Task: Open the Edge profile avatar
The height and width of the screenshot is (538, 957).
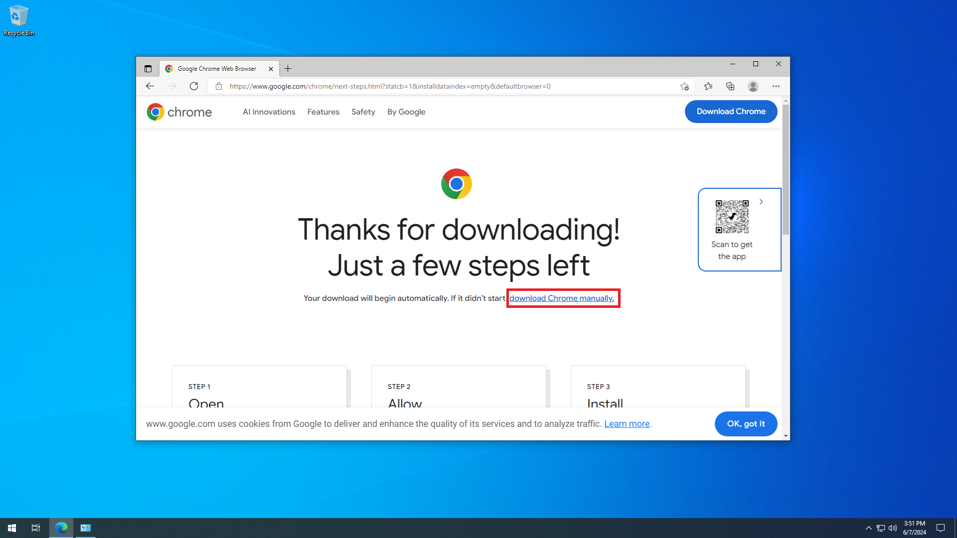Action: click(753, 86)
